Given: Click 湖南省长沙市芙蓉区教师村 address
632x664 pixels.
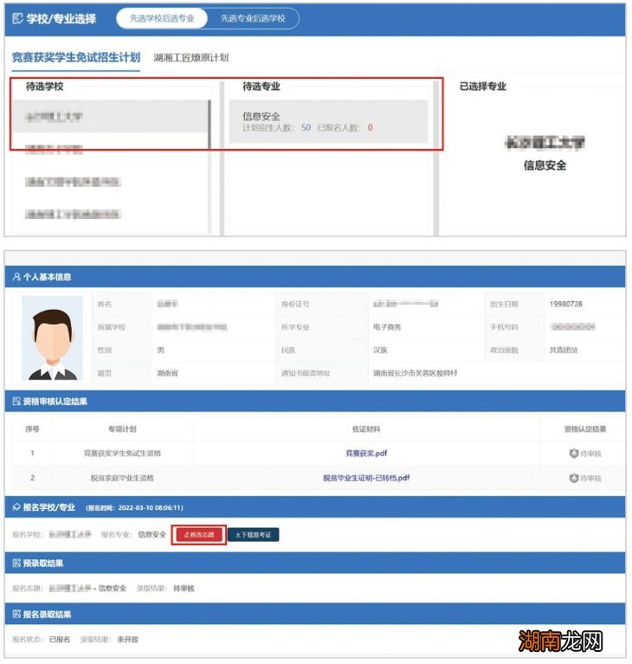Looking at the screenshot, I should pos(415,372).
